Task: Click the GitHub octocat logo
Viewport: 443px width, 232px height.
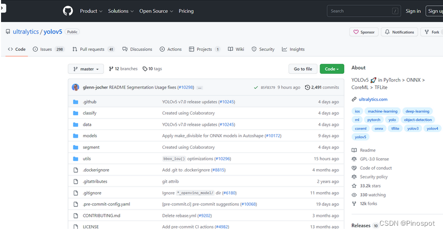Action: (x=68, y=11)
